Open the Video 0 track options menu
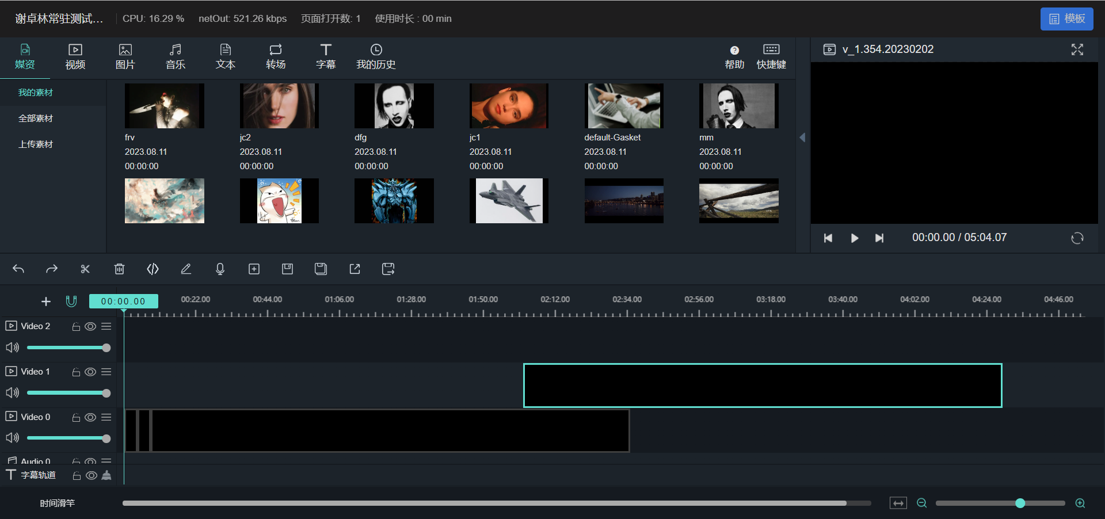1105x519 pixels. pos(106,417)
